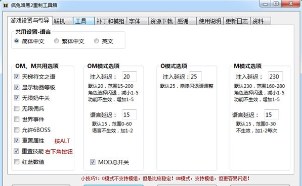The image size is (302, 186).
Task: Open the 字体 tab
Action: (x=137, y=21)
